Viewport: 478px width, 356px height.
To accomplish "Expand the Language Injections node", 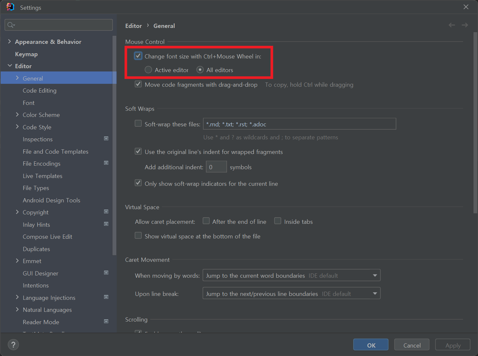I will tap(17, 297).
